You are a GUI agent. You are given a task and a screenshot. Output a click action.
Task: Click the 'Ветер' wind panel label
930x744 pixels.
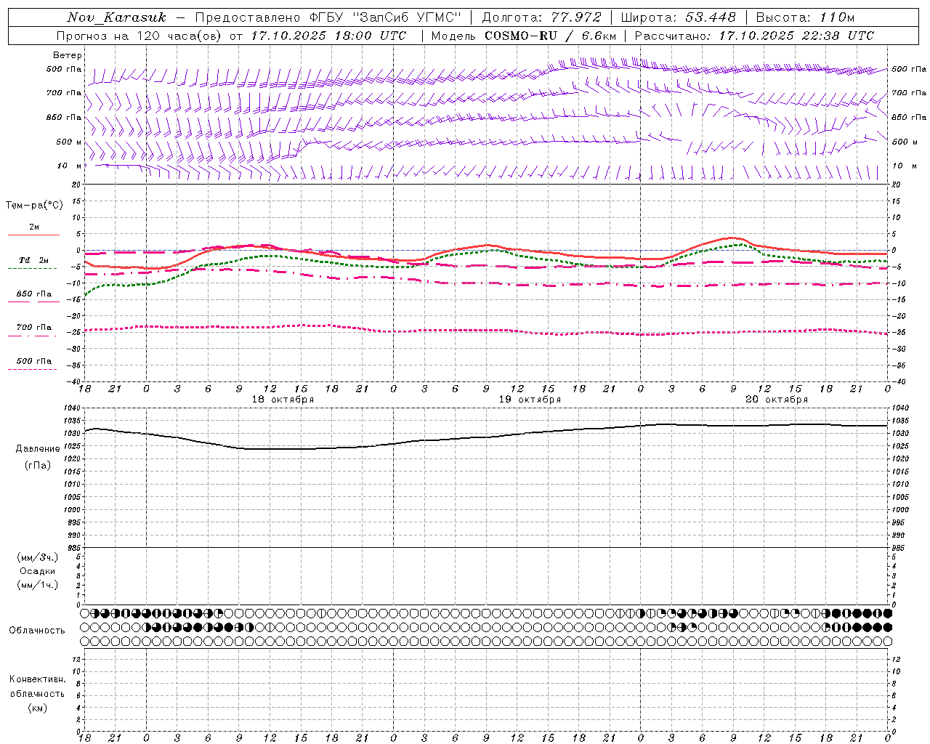tap(67, 55)
